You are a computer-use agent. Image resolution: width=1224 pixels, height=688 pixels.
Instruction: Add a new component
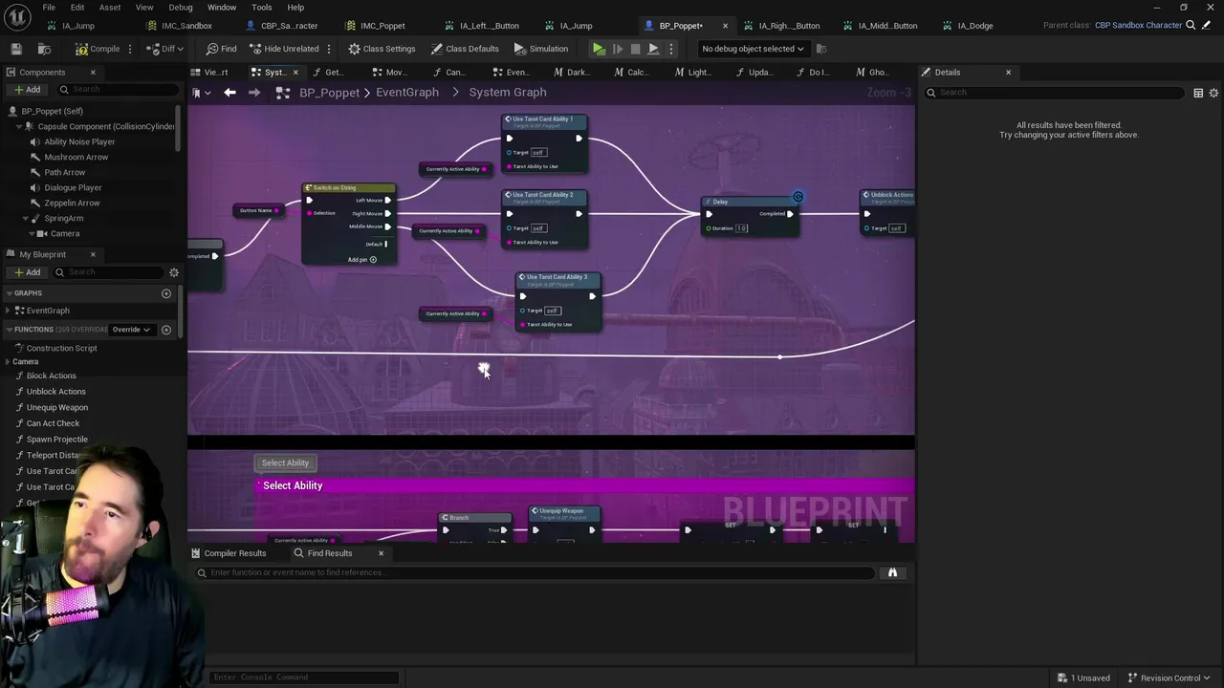[x=27, y=90]
